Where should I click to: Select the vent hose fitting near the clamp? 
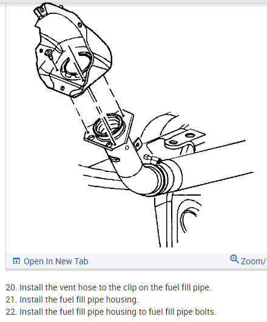point(152,159)
